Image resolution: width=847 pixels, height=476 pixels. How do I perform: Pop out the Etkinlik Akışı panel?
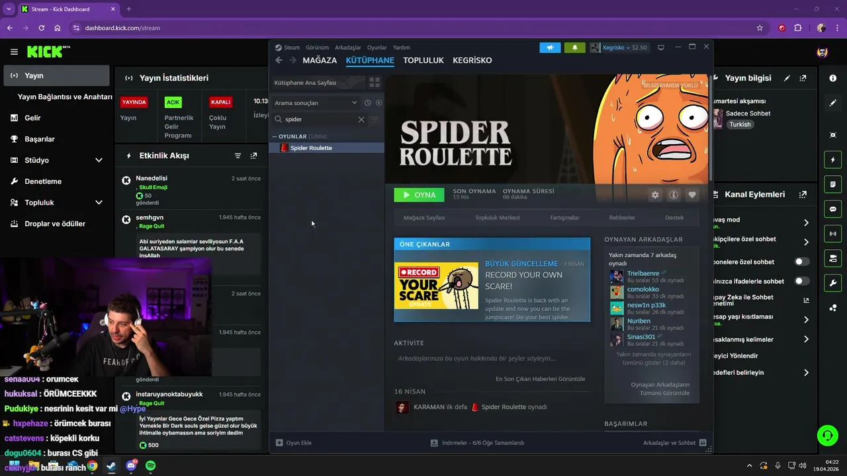(x=253, y=156)
